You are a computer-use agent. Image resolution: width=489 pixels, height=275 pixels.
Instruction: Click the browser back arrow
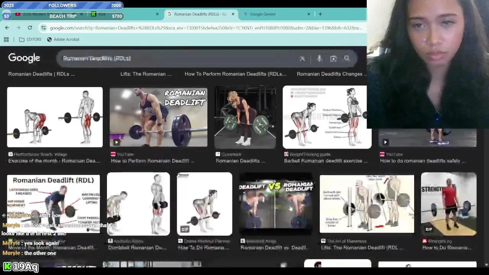[x=7, y=27]
